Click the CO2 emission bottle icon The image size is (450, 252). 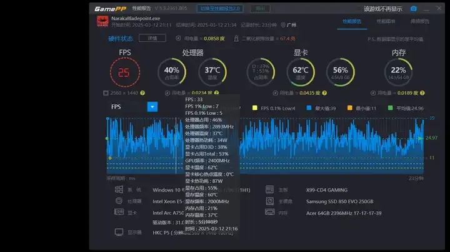coord(236,38)
